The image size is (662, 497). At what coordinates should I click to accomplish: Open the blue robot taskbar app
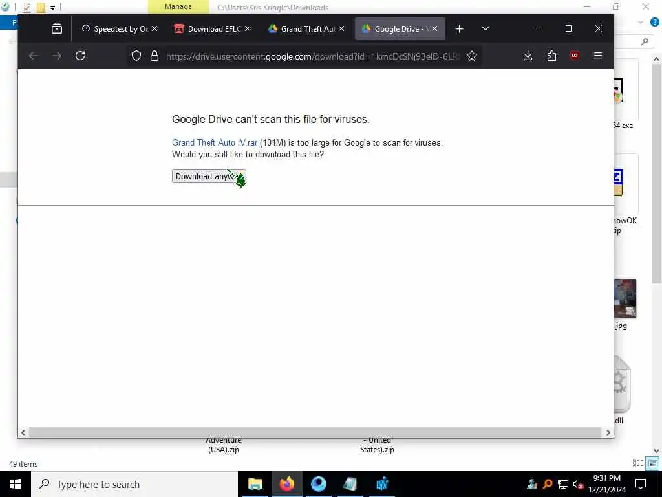tap(382, 484)
